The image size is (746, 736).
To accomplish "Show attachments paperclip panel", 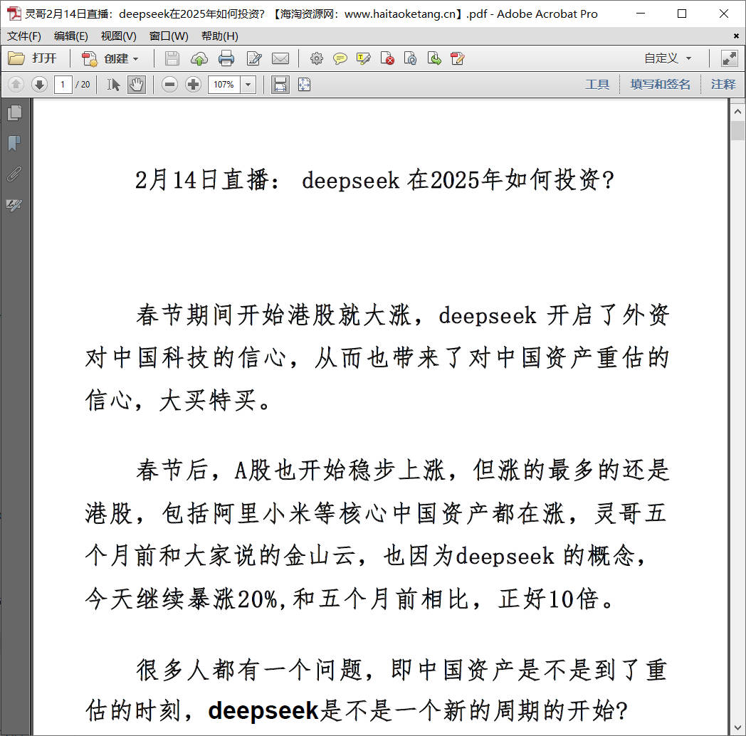I will tap(15, 174).
